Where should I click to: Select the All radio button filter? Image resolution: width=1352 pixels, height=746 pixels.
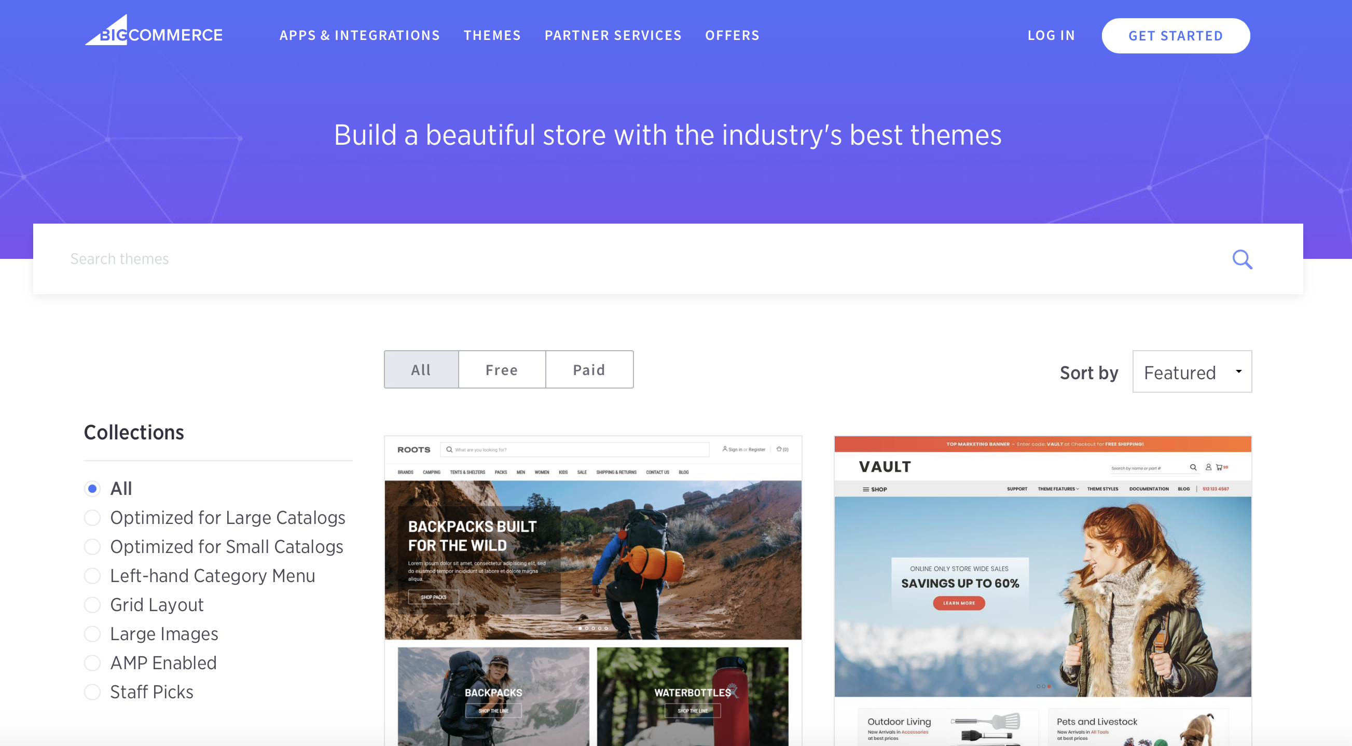[91, 488]
